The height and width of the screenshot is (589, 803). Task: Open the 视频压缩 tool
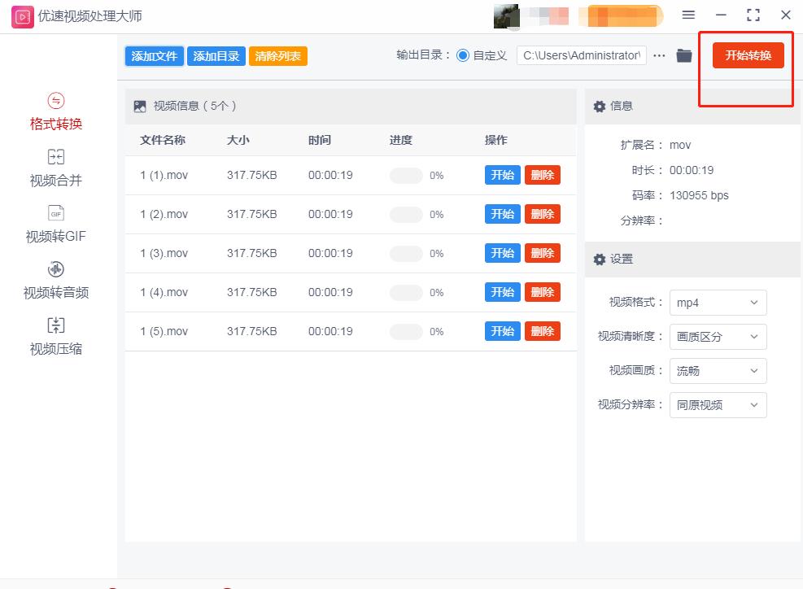(55, 337)
